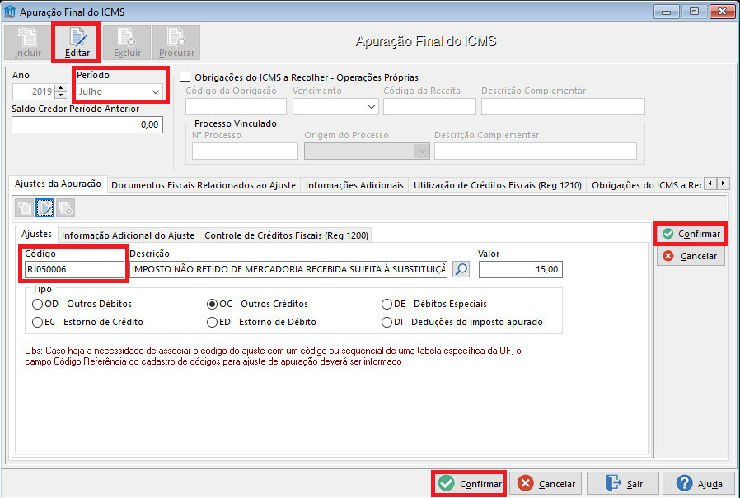Screen dimensions: 740x498
Task: Click the Valor field showing 15,00
Action: (x=521, y=269)
